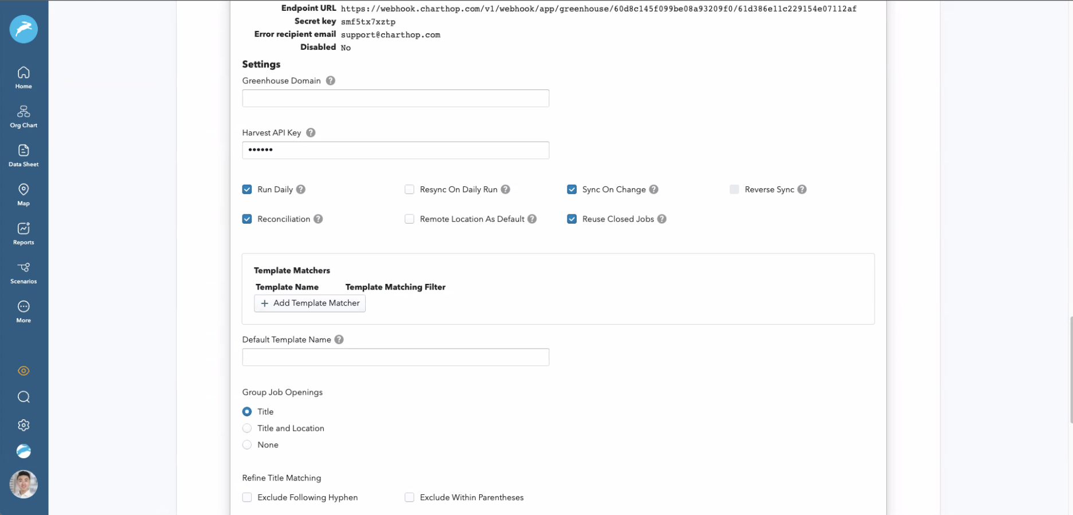Open user profile avatar menu
This screenshot has width=1073, height=515.
coord(24,484)
